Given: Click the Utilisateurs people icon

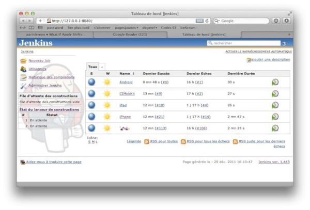Looking at the screenshot, I should (x=23, y=69).
